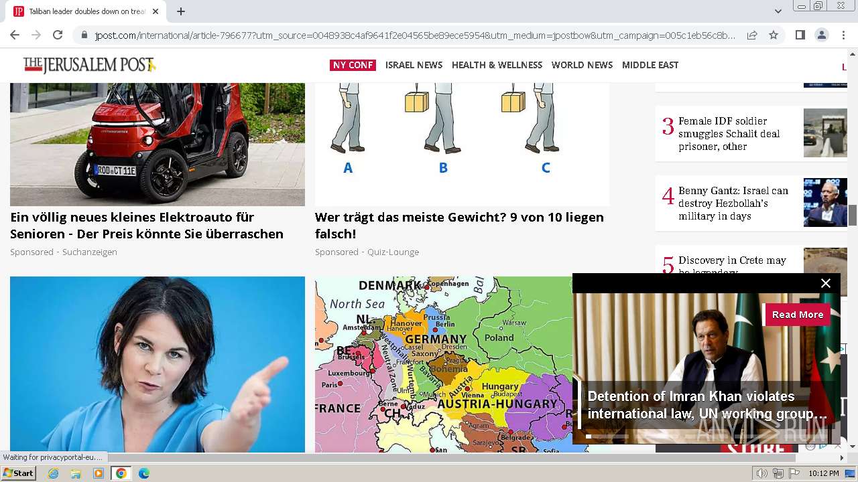Open red electric car ad image
The image size is (858, 482).
[x=158, y=144]
